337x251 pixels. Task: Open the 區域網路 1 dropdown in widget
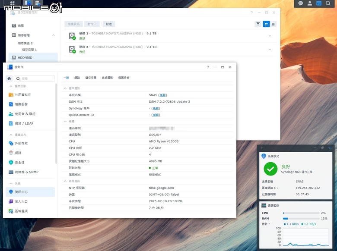click(270, 188)
